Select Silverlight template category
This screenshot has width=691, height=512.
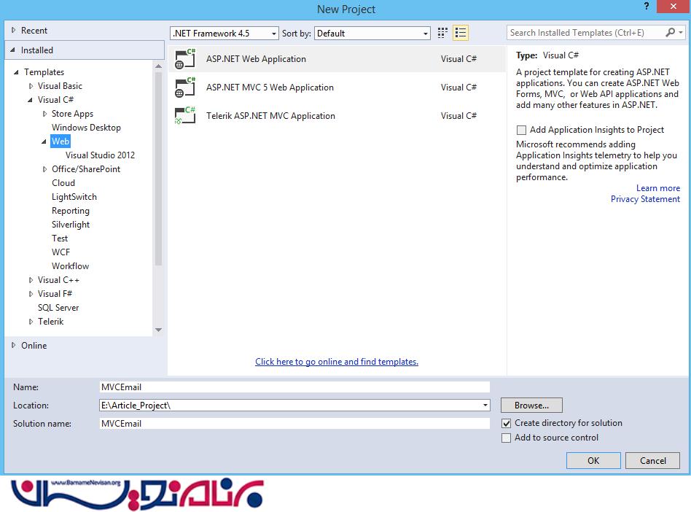tap(71, 225)
